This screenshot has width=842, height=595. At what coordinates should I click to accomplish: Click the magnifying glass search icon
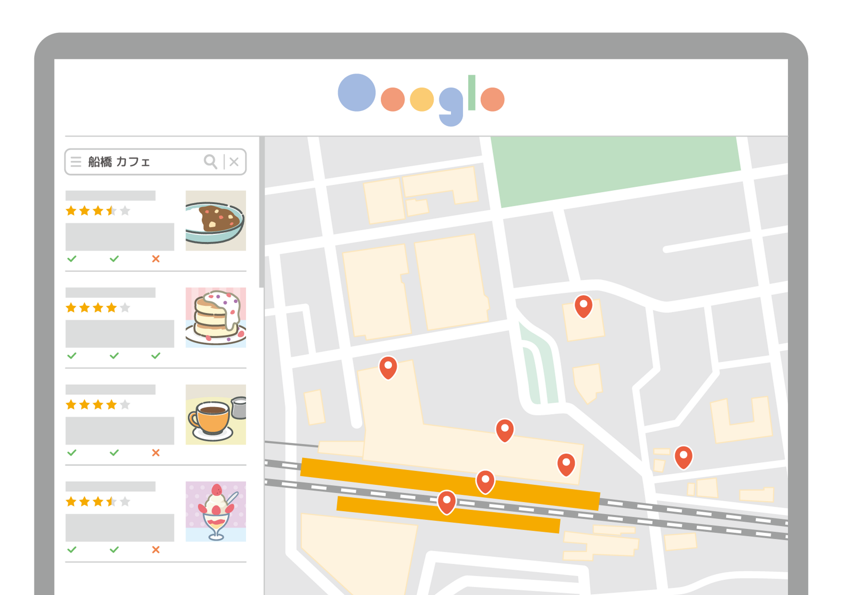pos(210,162)
